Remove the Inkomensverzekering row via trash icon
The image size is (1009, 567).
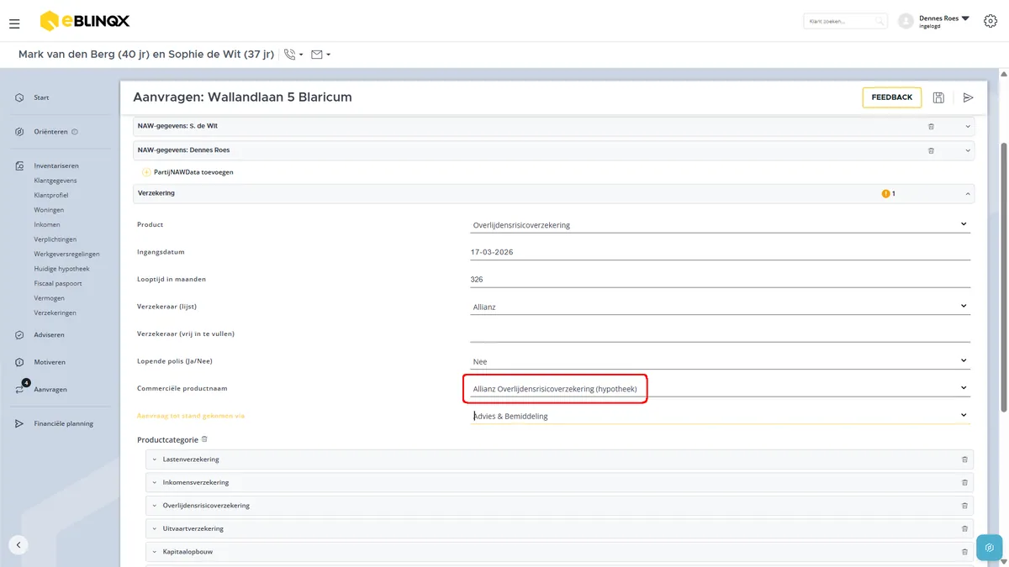coord(964,482)
